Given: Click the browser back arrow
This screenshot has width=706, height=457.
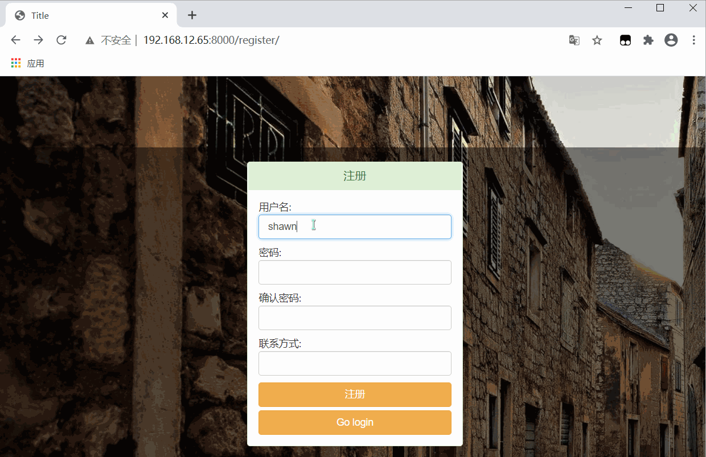Looking at the screenshot, I should (16, 40).
